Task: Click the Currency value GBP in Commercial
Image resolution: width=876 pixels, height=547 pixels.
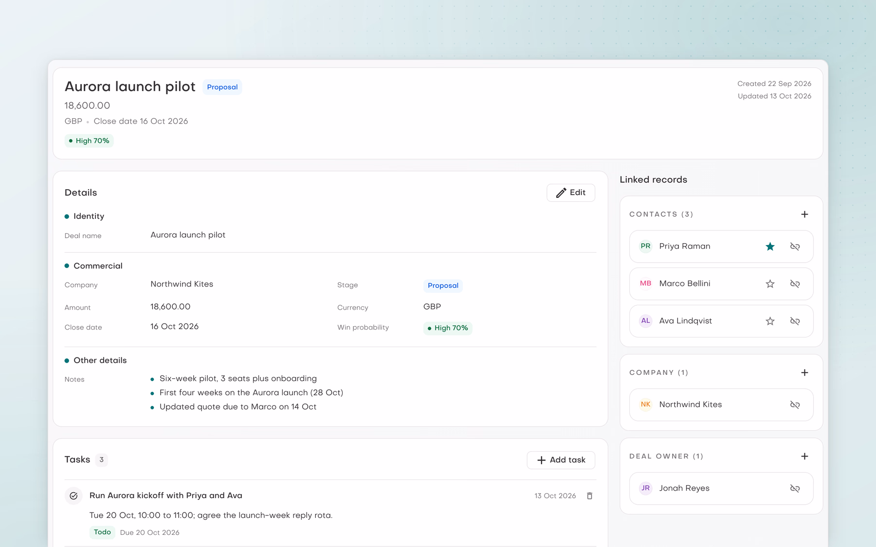Action: pos(432,307)
